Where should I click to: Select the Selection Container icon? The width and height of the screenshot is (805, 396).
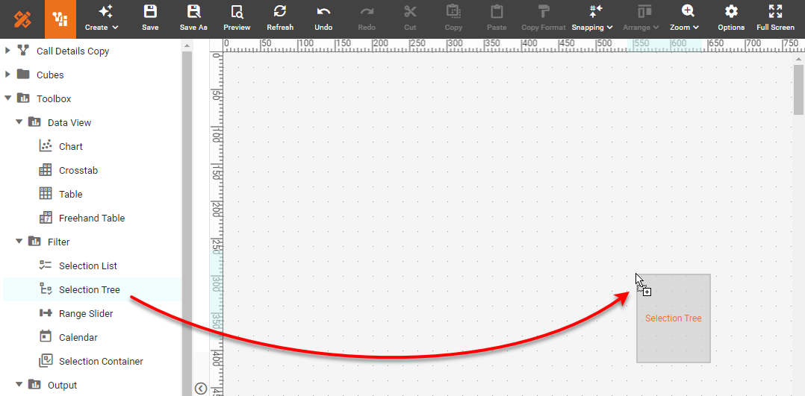pos(46,360)
